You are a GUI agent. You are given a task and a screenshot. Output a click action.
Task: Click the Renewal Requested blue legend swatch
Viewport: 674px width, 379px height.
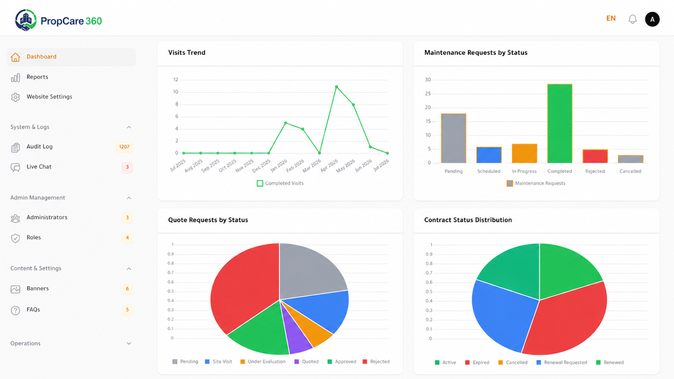coord(539,363)
